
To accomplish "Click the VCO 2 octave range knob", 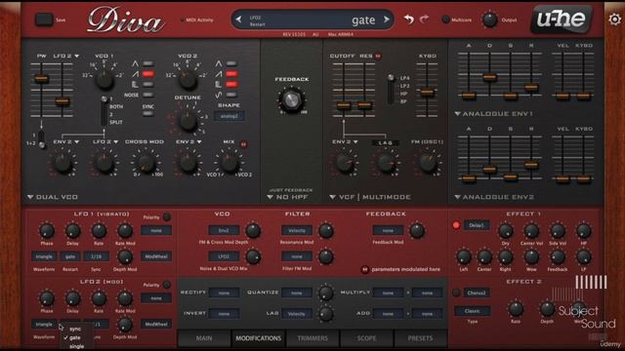I will tap(187, 79).
